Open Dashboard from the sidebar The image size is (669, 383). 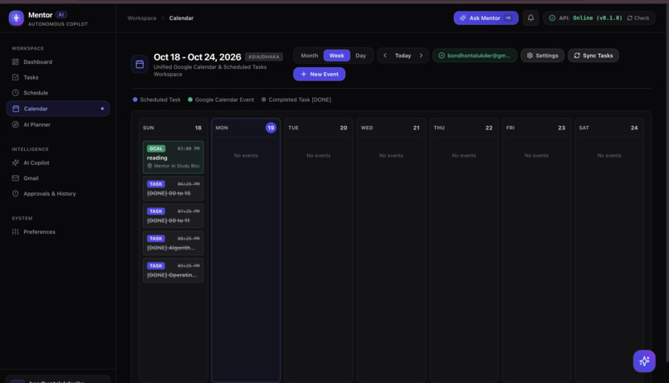57,62
